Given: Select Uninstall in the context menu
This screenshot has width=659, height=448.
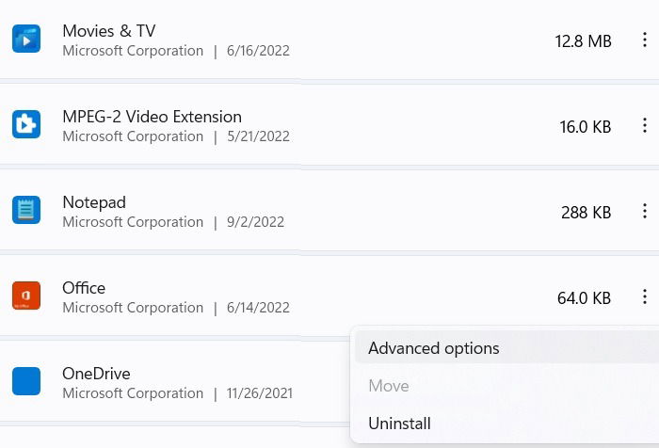Looking at the screenshot, I should tap(399, 424).
